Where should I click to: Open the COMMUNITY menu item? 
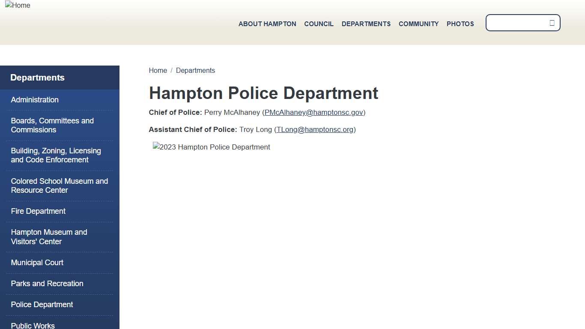tap(418, 24)
